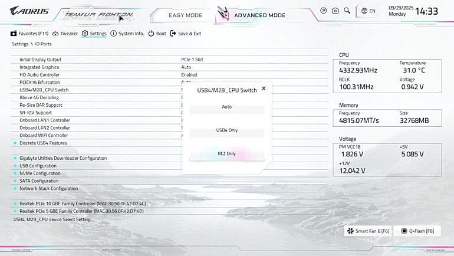The image size is (454, 256).
Task: Select M.2 Only option
Action: click(x=226, y=153)
